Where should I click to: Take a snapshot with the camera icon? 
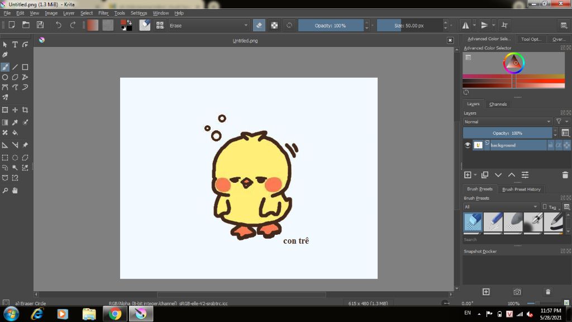tap(517, 292)
